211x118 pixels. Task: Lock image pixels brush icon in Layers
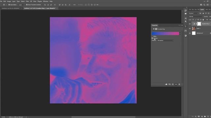[x=196, y=20]
